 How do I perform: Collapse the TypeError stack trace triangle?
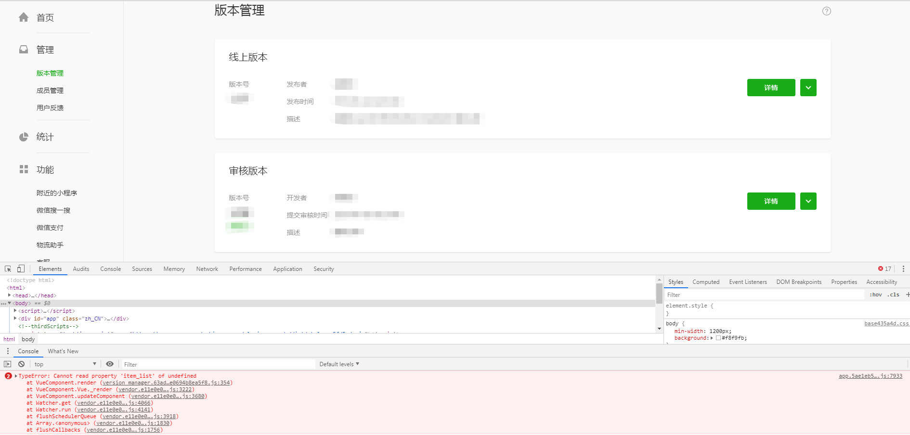(x=16, y=376)
